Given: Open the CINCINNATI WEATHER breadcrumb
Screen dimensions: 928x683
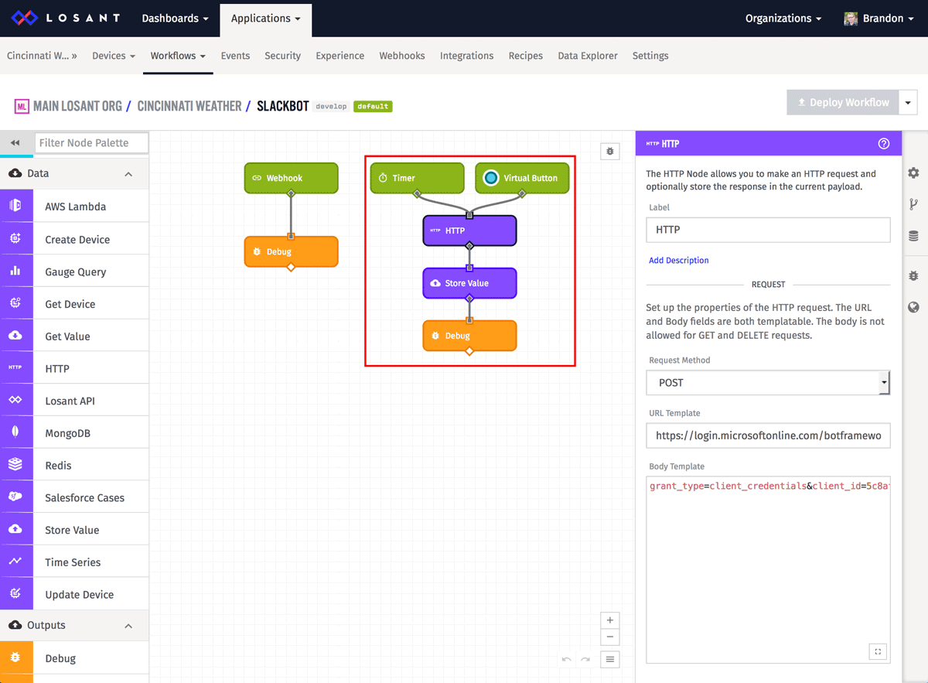Looking at the screenshot, I should point(189,106).
